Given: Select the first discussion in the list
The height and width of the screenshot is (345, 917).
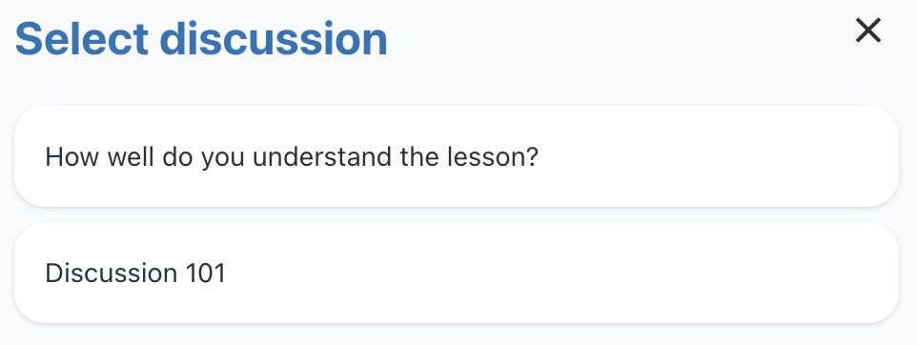Looking at the screenshot, I should (457, 156).
